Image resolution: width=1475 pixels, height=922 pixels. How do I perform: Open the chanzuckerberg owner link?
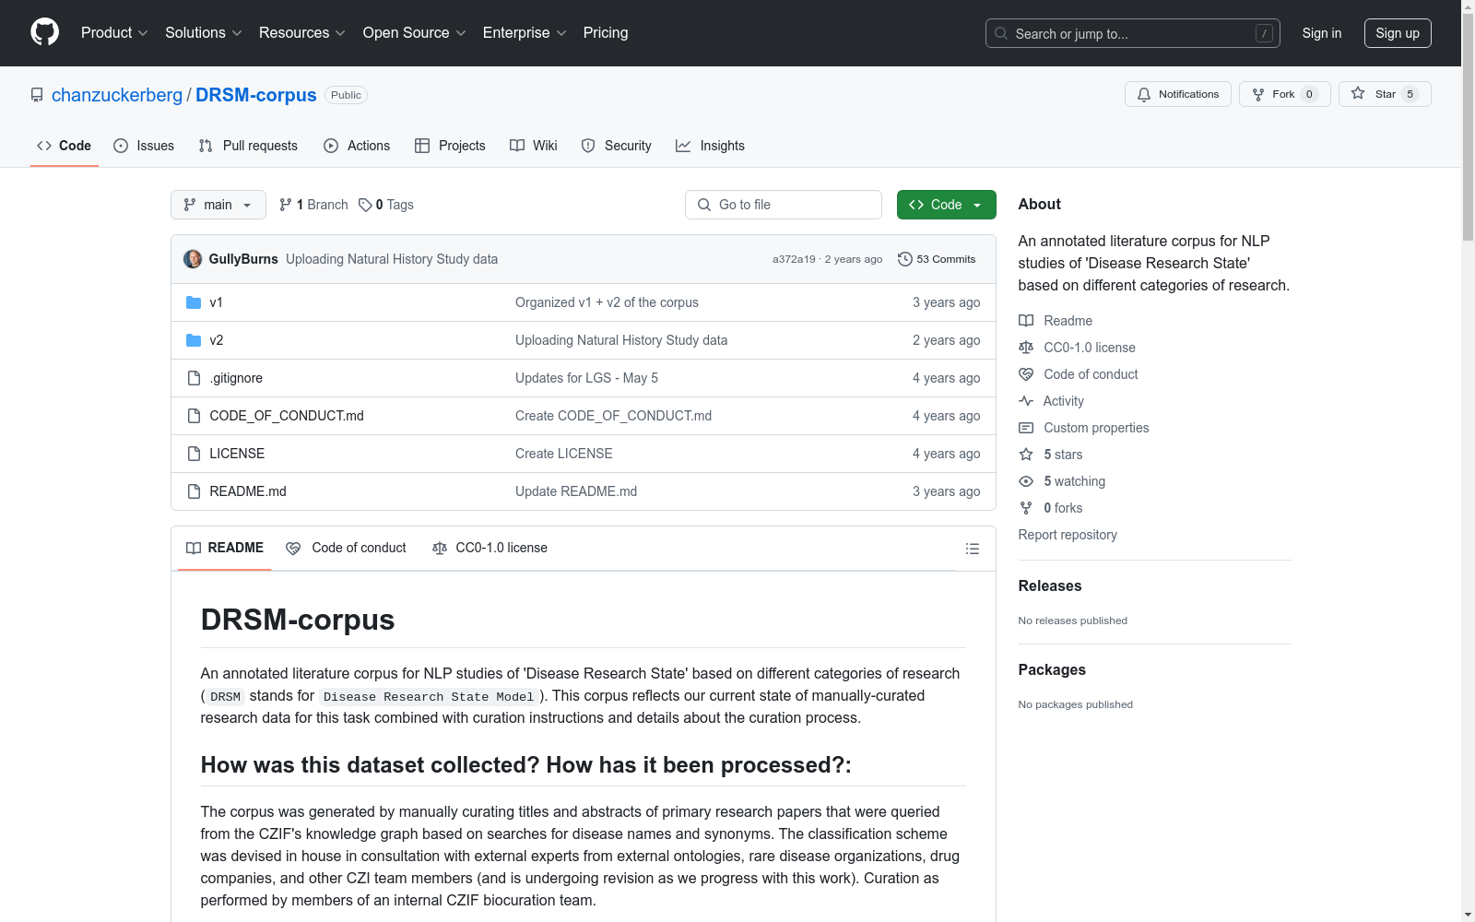coord(117,95)
